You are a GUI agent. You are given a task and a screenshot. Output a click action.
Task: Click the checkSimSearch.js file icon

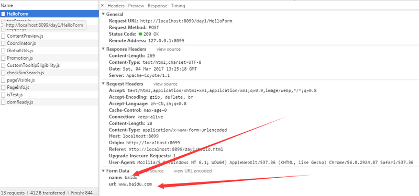click(x=3, y=73)
